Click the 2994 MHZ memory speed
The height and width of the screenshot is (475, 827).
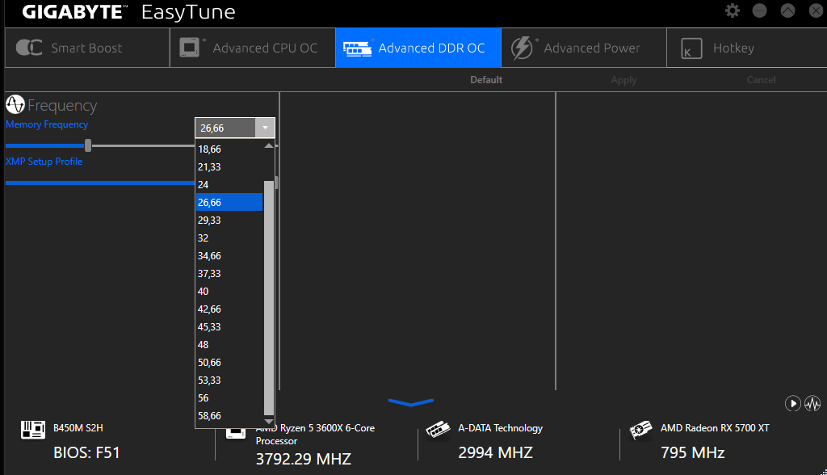(495, 453)
